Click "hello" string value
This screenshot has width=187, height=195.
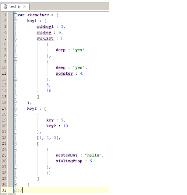click(x=93, y=155)
